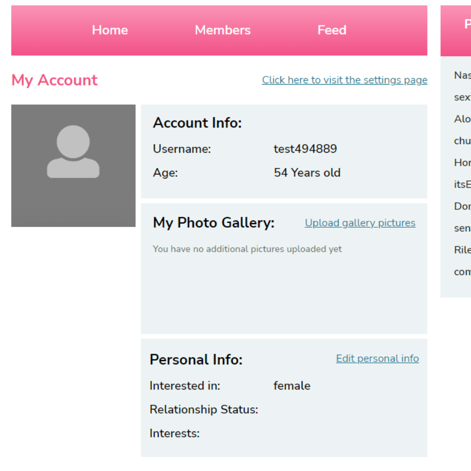The image size is (471, 471).
Task: Click Upload gallery pictures link
Action: pos(360,223)
